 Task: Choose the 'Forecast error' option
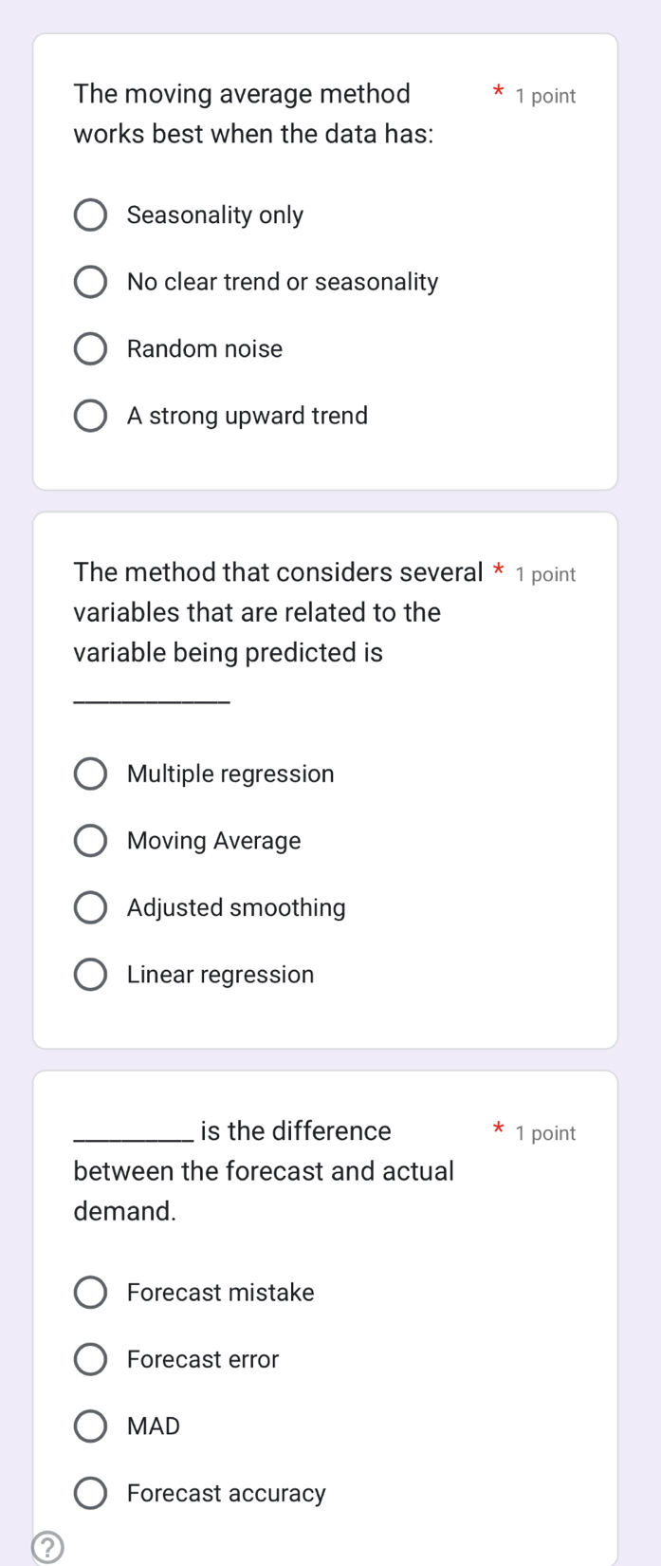tap(90, 1359)
